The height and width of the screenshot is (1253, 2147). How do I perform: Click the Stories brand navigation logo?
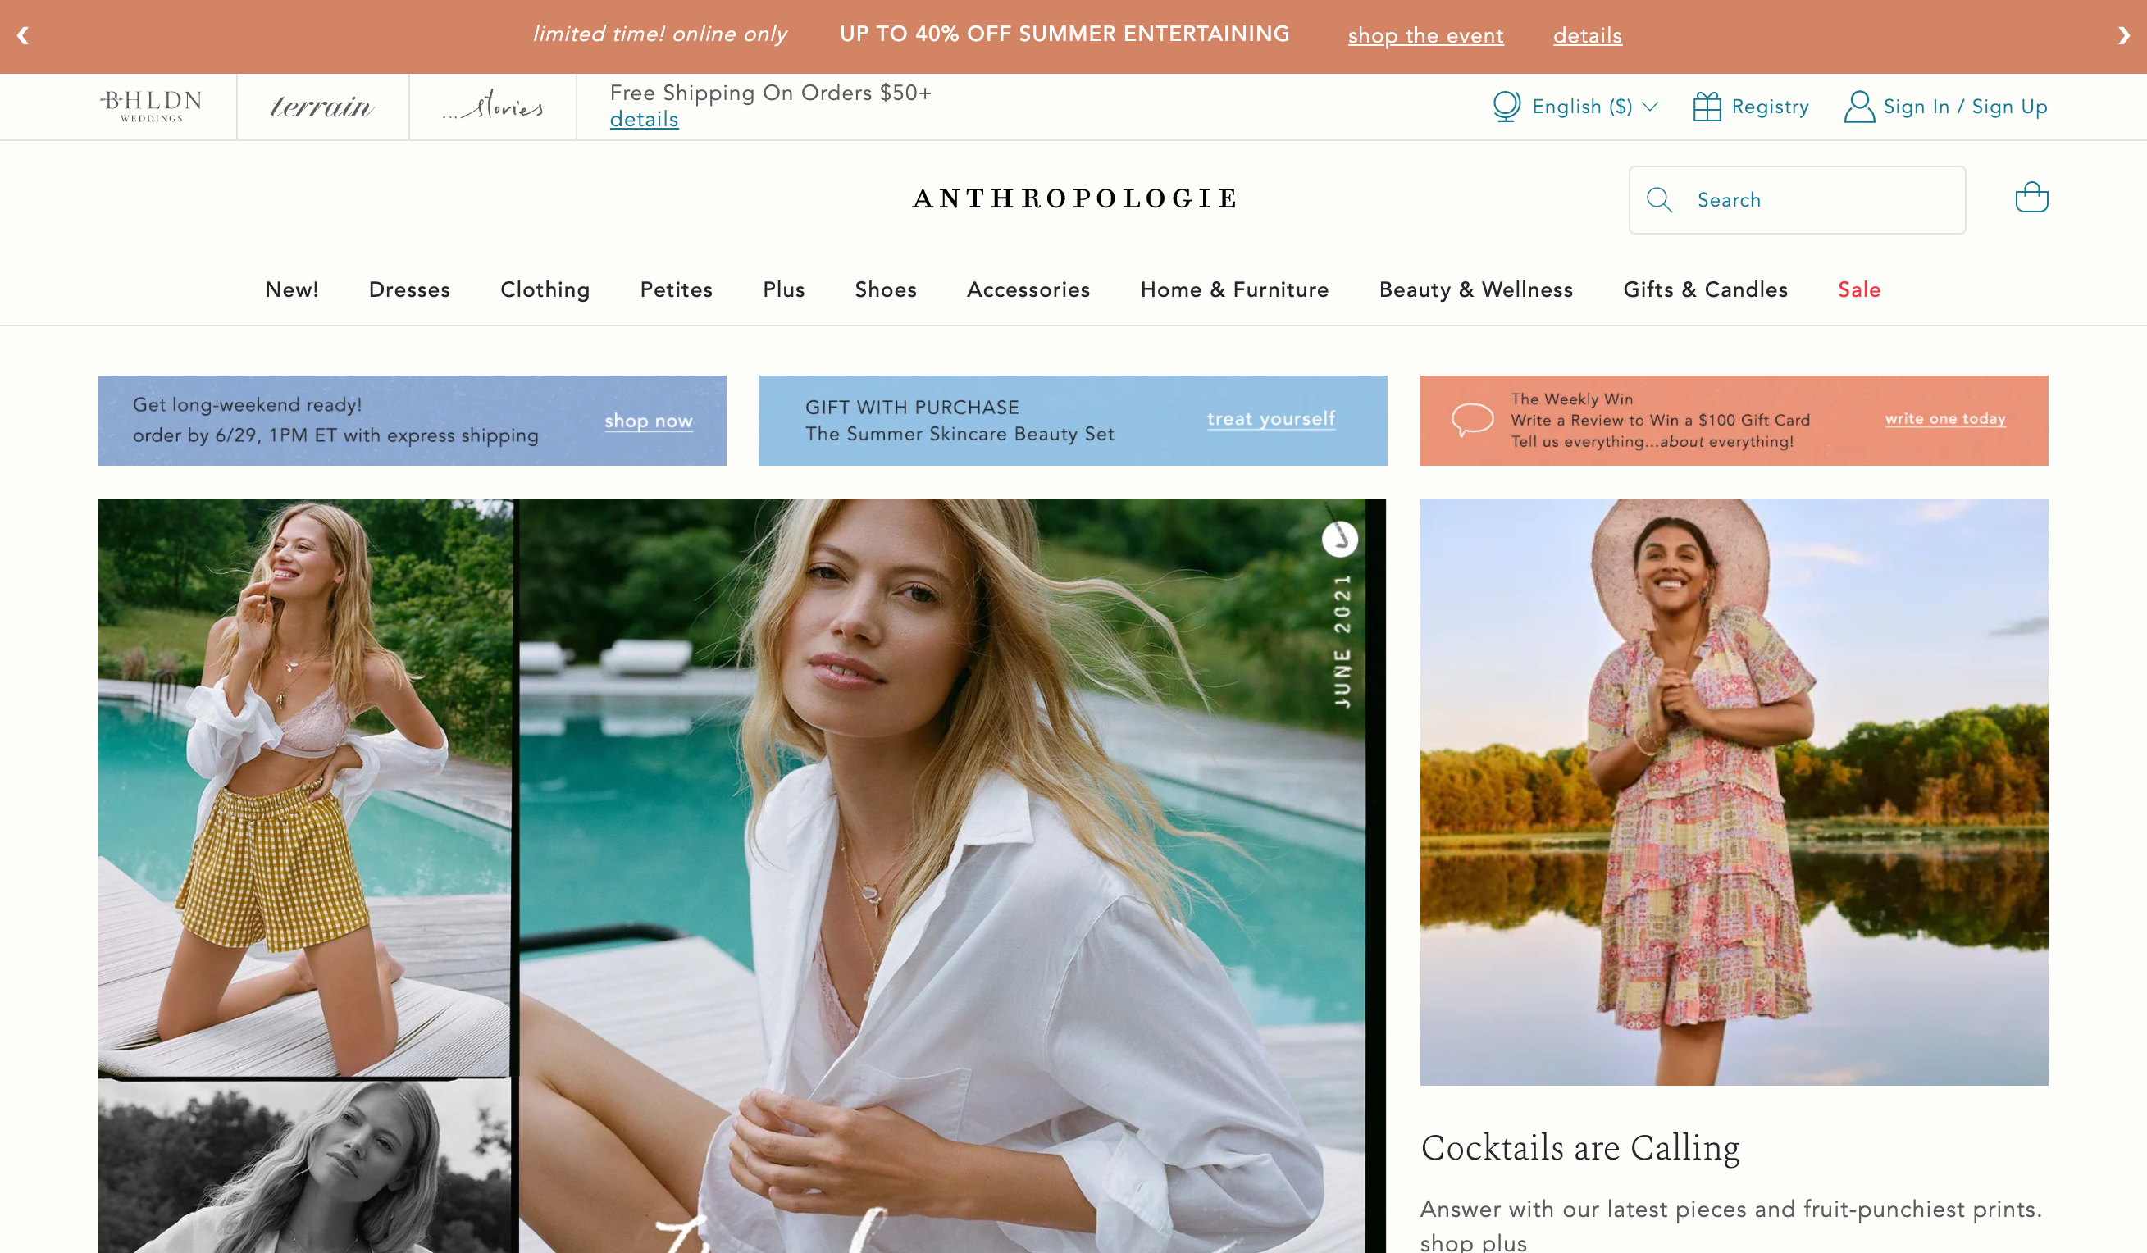tap(492, 106)
